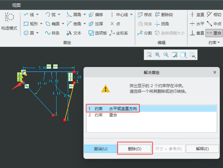Open the sketcher display filters grid icon

(192, 55)
